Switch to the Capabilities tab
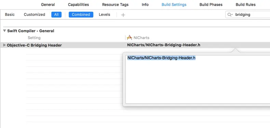The width and height of the screenshot is (270, 128). pos(78,5)
